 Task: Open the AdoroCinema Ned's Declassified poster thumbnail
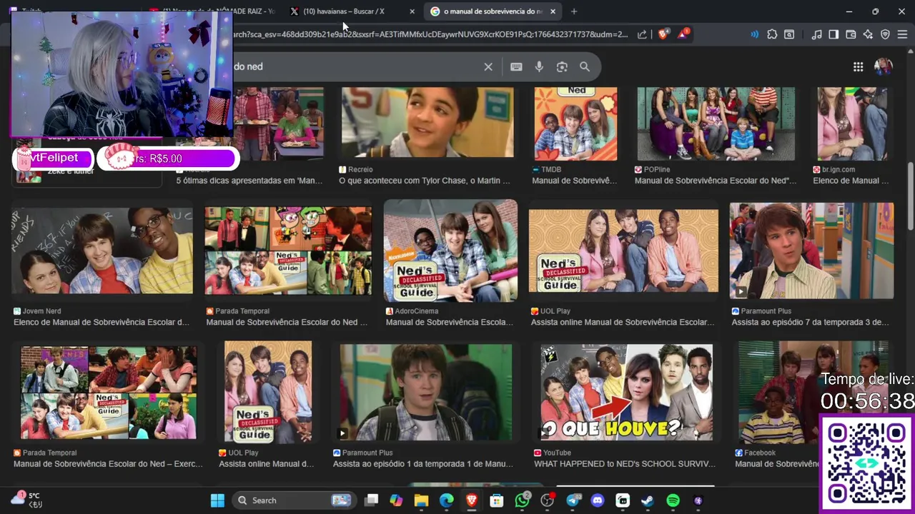[x=450, y=251]
